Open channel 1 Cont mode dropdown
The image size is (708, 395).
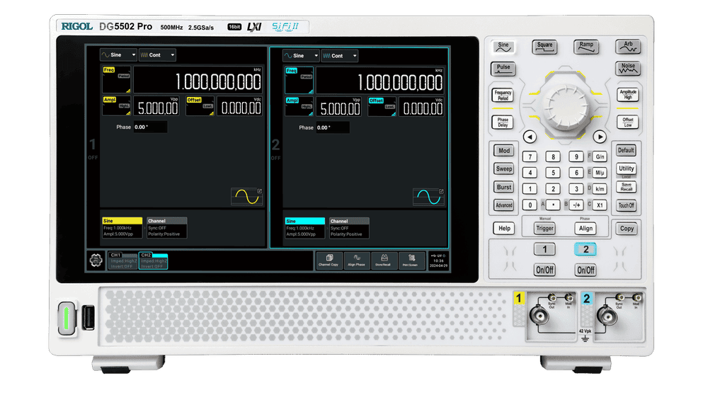pos(157,55)
